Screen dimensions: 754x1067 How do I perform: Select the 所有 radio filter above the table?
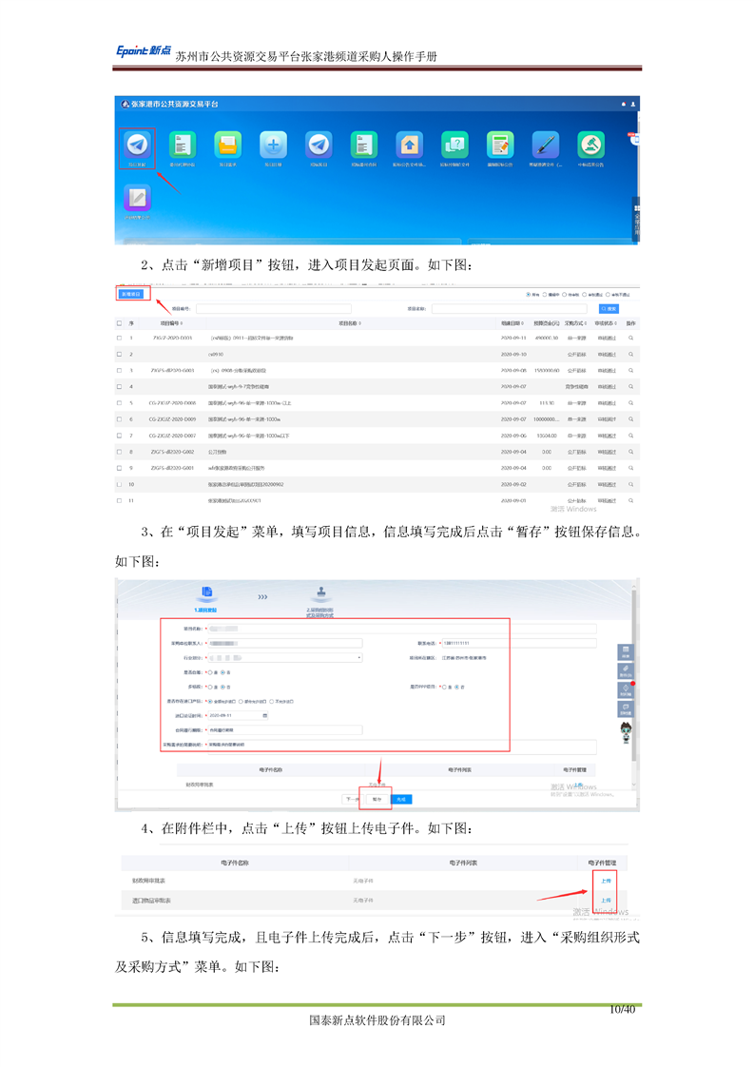(x=529, y=295)
